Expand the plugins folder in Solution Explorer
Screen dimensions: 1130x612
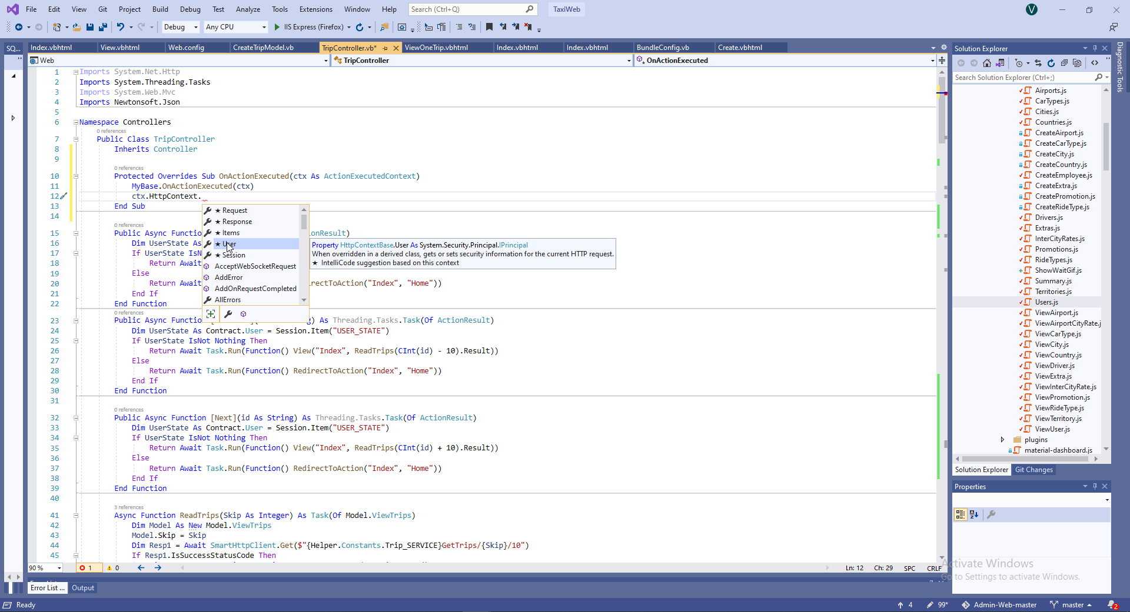coord(1002,440)
